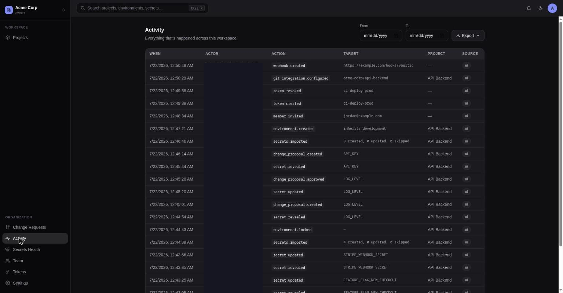The image size is (563, 293).
Task: Open the user avatar "A" menu
Action: pos(552,8)
